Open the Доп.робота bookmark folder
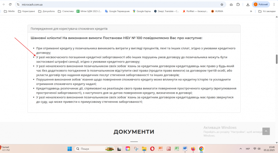This screenshot has height=153, width=278. pyautogui.click(x=46, y=11)
